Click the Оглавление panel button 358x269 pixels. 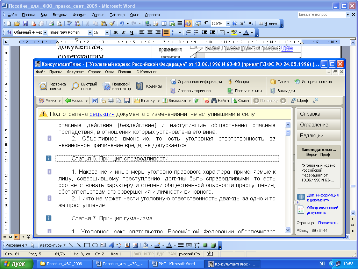click(319, 125)
